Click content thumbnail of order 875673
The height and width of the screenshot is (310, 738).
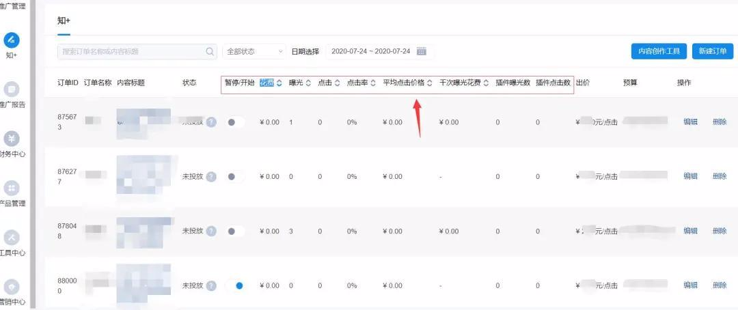click(144, 123)
